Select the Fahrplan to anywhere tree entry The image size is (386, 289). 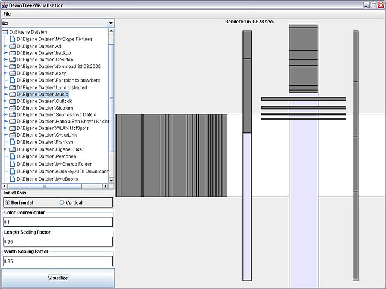(59, 80)
